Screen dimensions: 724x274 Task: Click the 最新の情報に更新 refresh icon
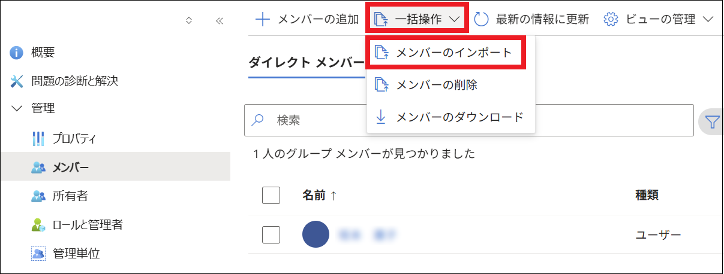(482, 19)
